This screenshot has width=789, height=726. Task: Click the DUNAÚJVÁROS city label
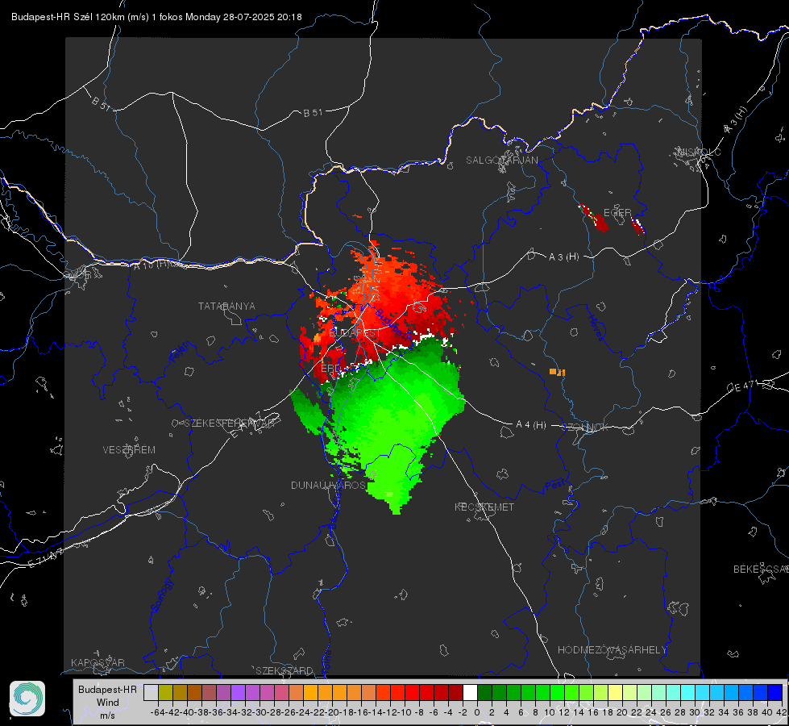point(328,485)
